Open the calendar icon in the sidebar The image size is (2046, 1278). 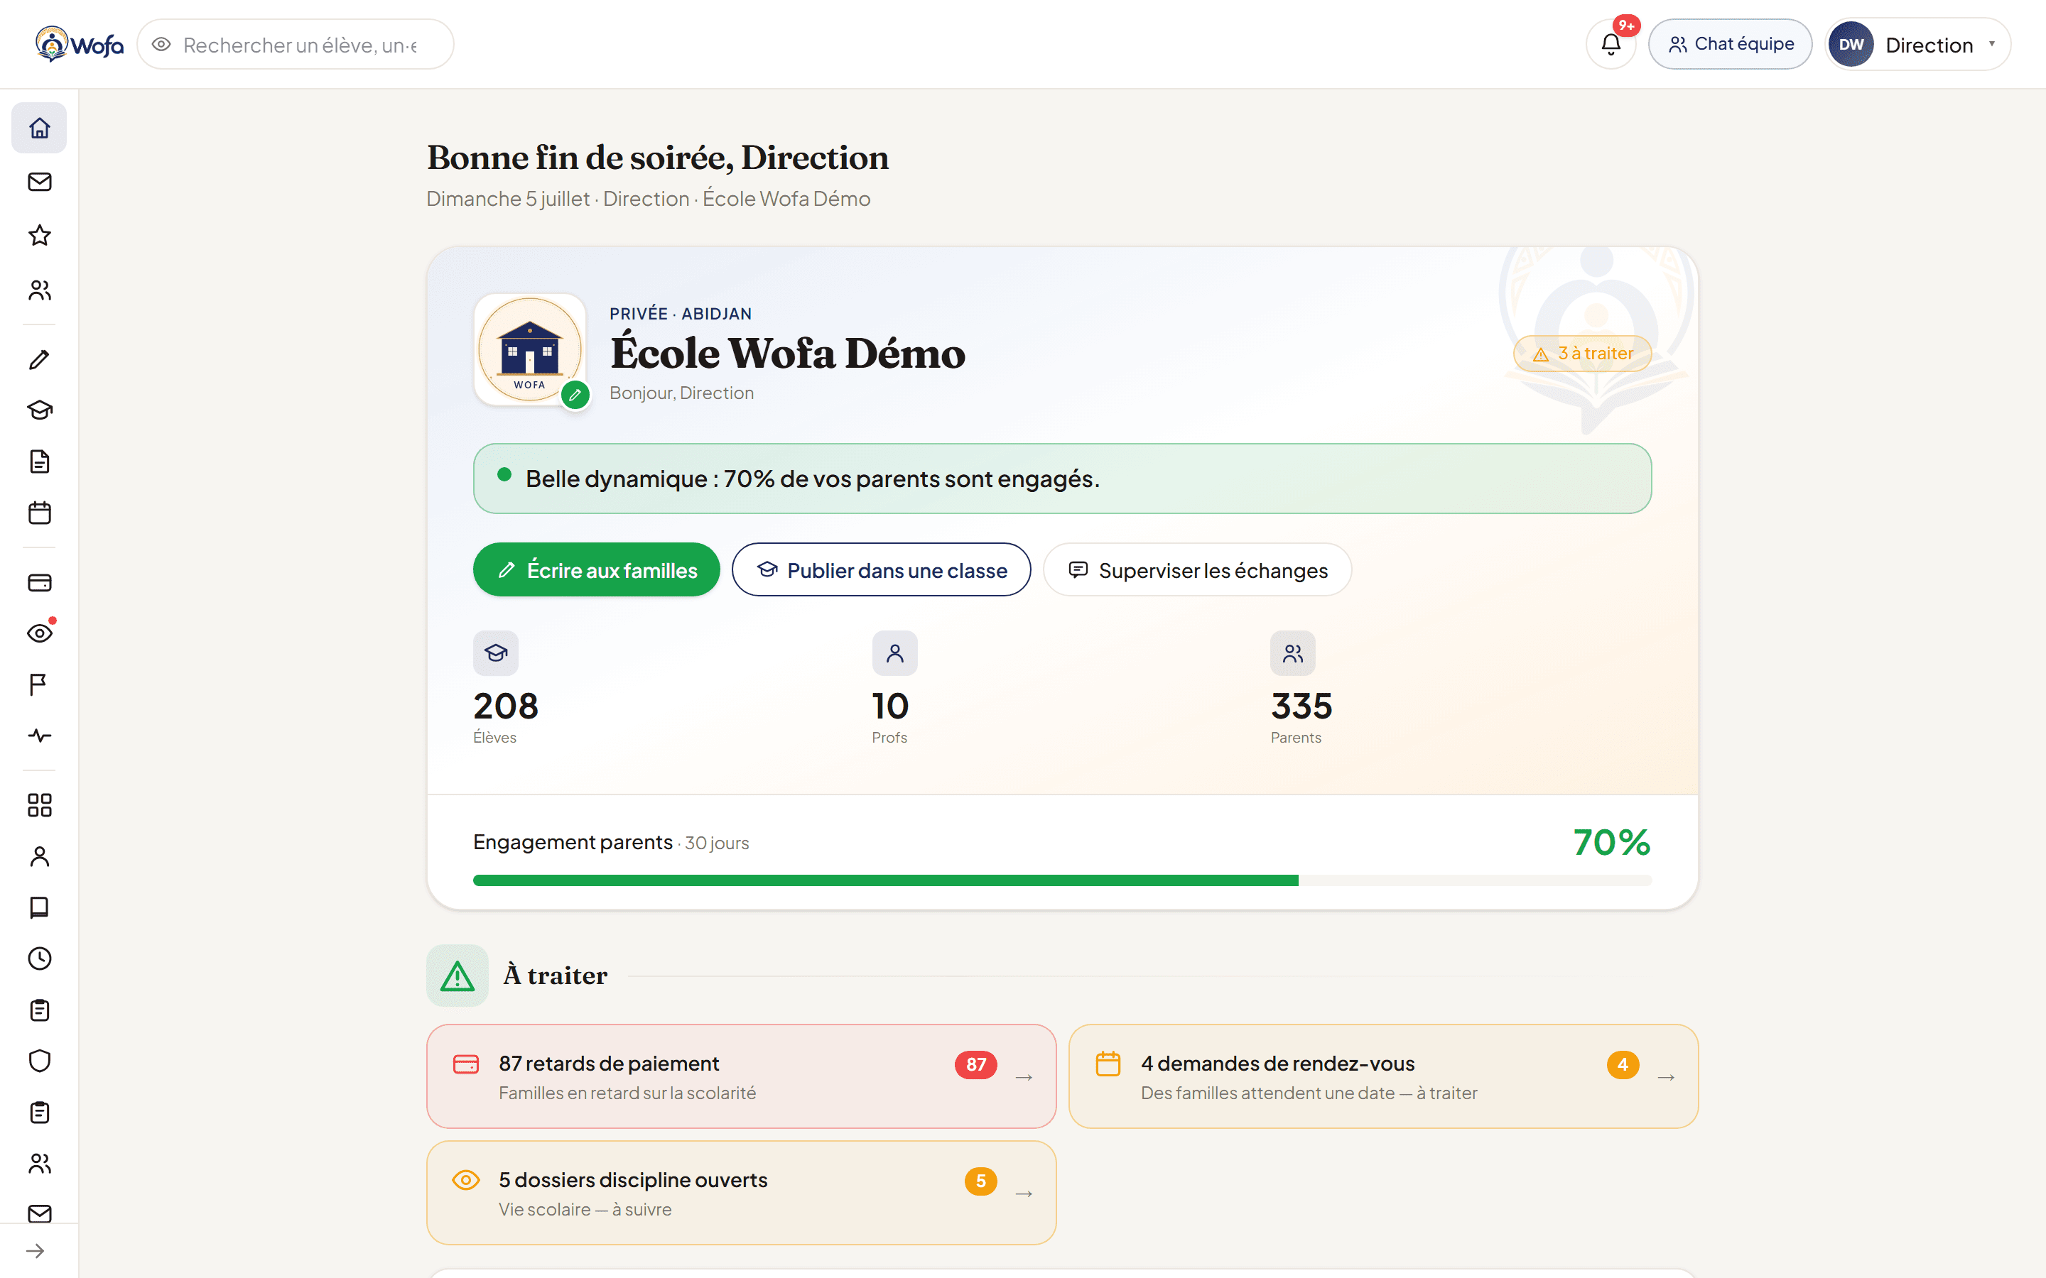point(39,513)
